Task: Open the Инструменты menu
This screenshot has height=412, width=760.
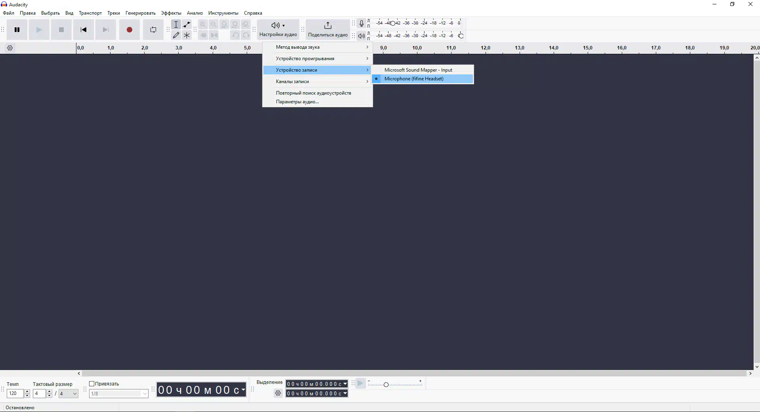Action: [223, 13]
